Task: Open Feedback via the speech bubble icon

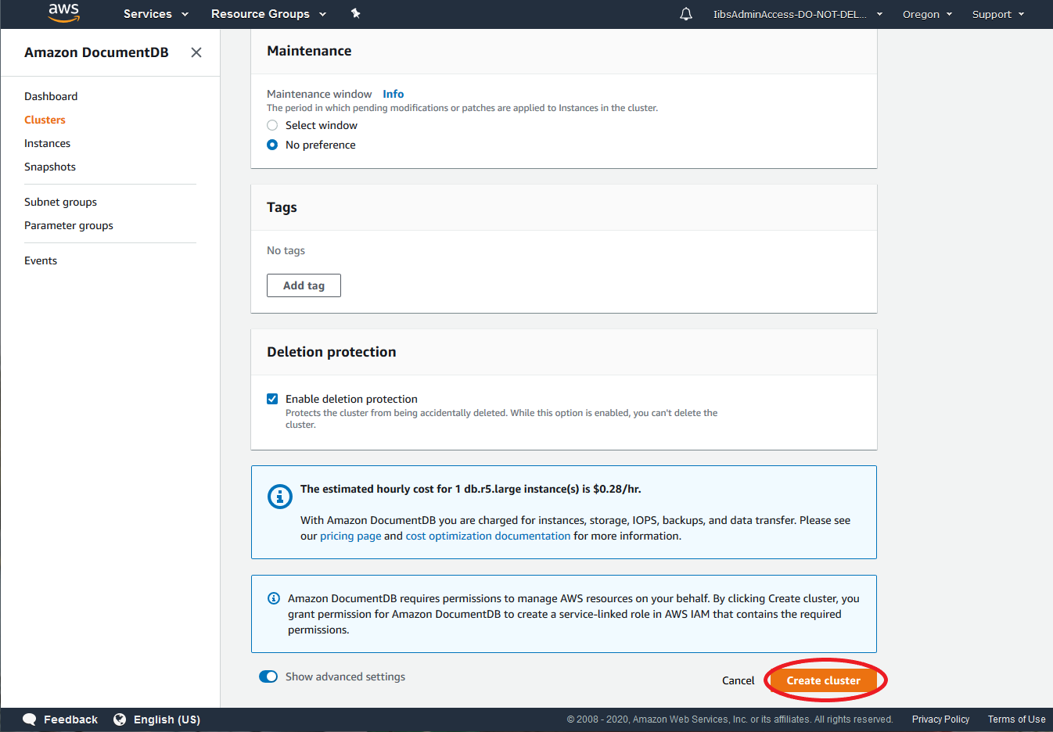Action: coord(30,719)
